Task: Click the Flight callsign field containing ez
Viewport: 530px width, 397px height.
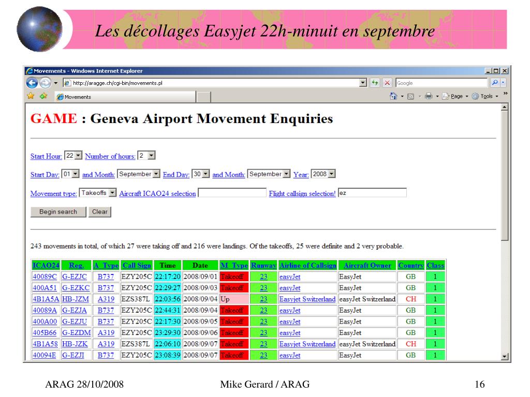Action: point(372,193)
